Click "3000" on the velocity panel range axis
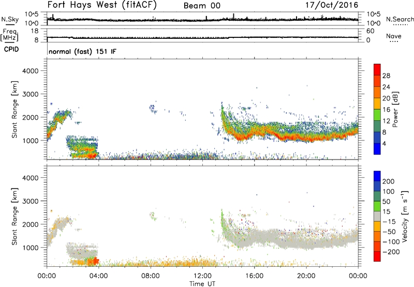The width and height of the screenshot is (414, 287). point(31,201)
